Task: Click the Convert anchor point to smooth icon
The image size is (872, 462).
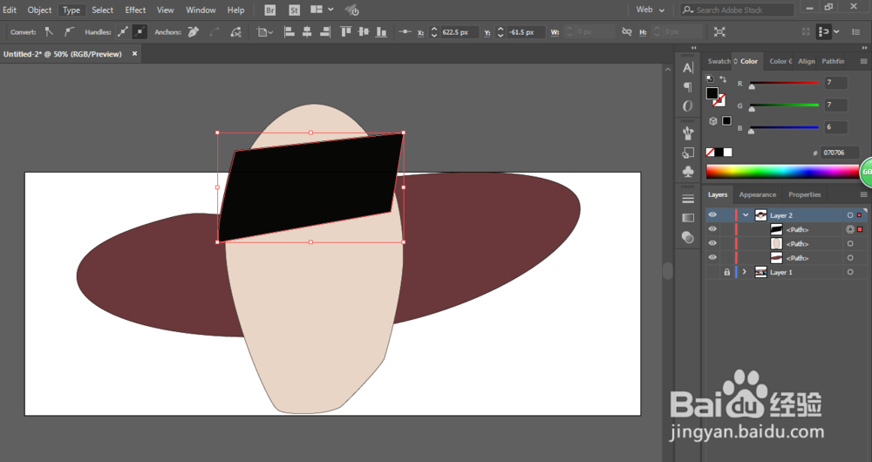Action: coord(69,32)
